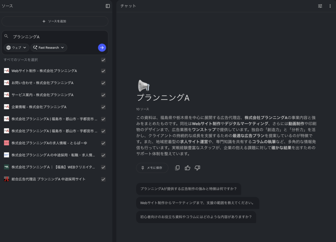Uncheck 総合広告代理店 中途採用サイト source checkbox
The height and width of the screenshot is (242, 336).
click(x=103, y=179)
